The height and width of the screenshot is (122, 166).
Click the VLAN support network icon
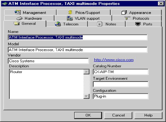pyautogui.click(x=70, y=18)
